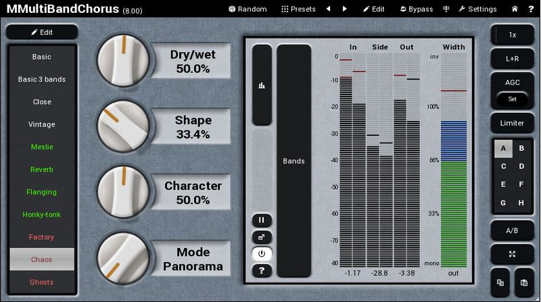Open the meters help question mark

[262, 271]
